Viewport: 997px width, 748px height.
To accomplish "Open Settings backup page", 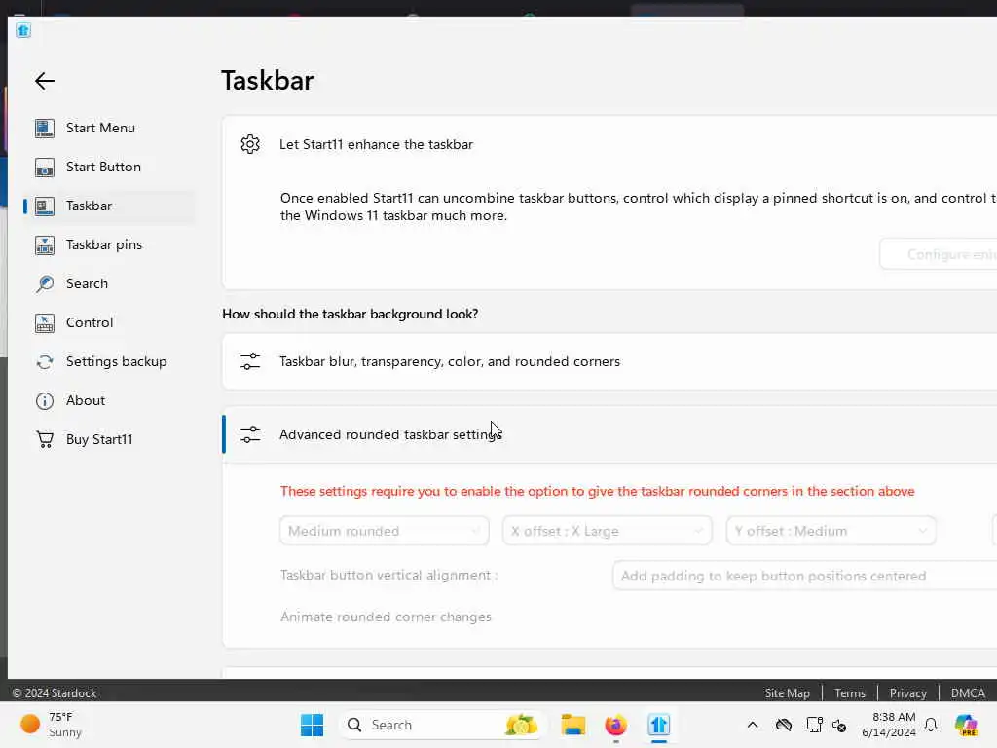I will (117, 362).
